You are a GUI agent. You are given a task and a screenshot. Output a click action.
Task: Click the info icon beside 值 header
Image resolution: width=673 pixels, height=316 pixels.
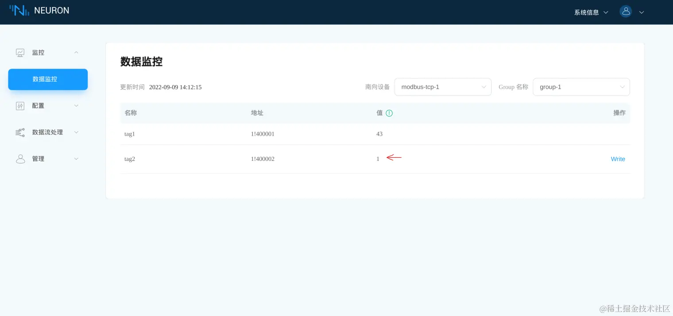[x=389, y=113]
